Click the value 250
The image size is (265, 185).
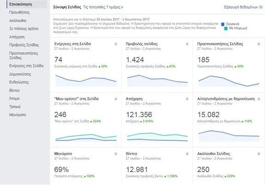(x=203, y=169)
